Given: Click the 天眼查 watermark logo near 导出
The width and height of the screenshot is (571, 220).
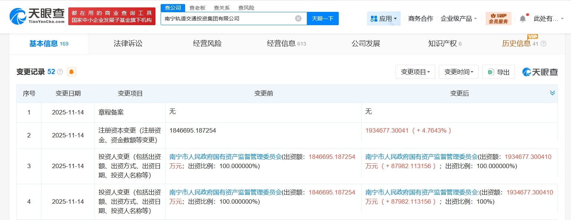Looking at the screenshot, I should pyautogui.click(x=540, y=72).
